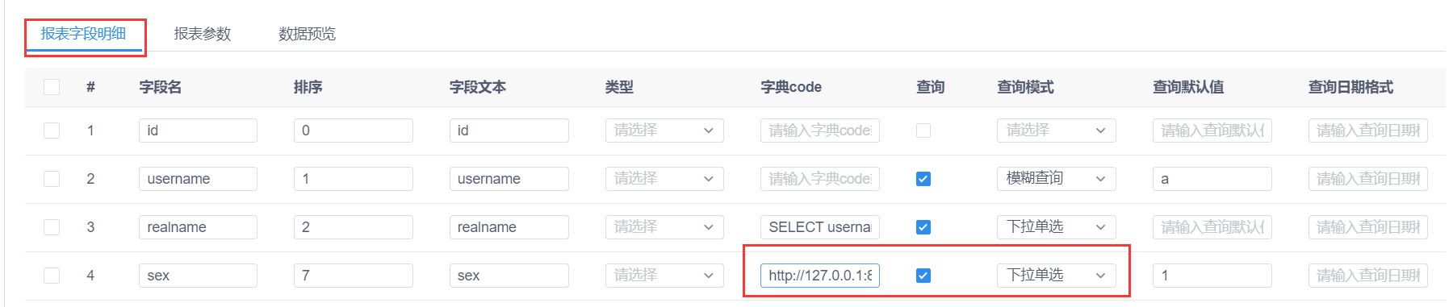Select the 报表字段明细 tab
Viewport: 1453px width, 307px height.
[83, 34]
